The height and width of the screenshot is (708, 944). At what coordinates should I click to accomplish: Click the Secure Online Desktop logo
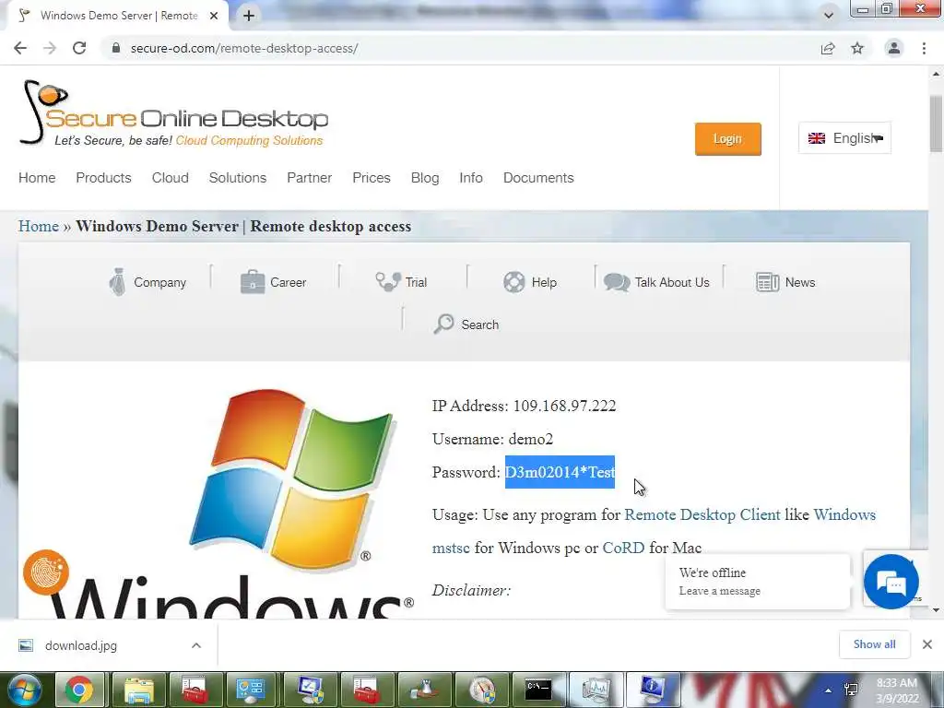point(173,113)
